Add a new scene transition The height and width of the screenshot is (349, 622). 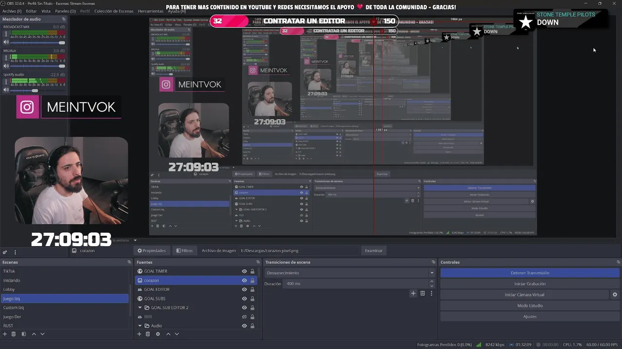[x=413, y=293]
